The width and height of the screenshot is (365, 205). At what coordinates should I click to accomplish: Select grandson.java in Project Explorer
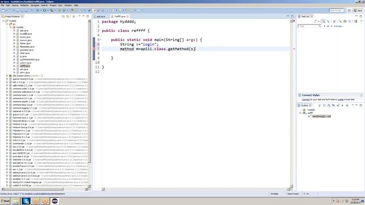point(27,50)
